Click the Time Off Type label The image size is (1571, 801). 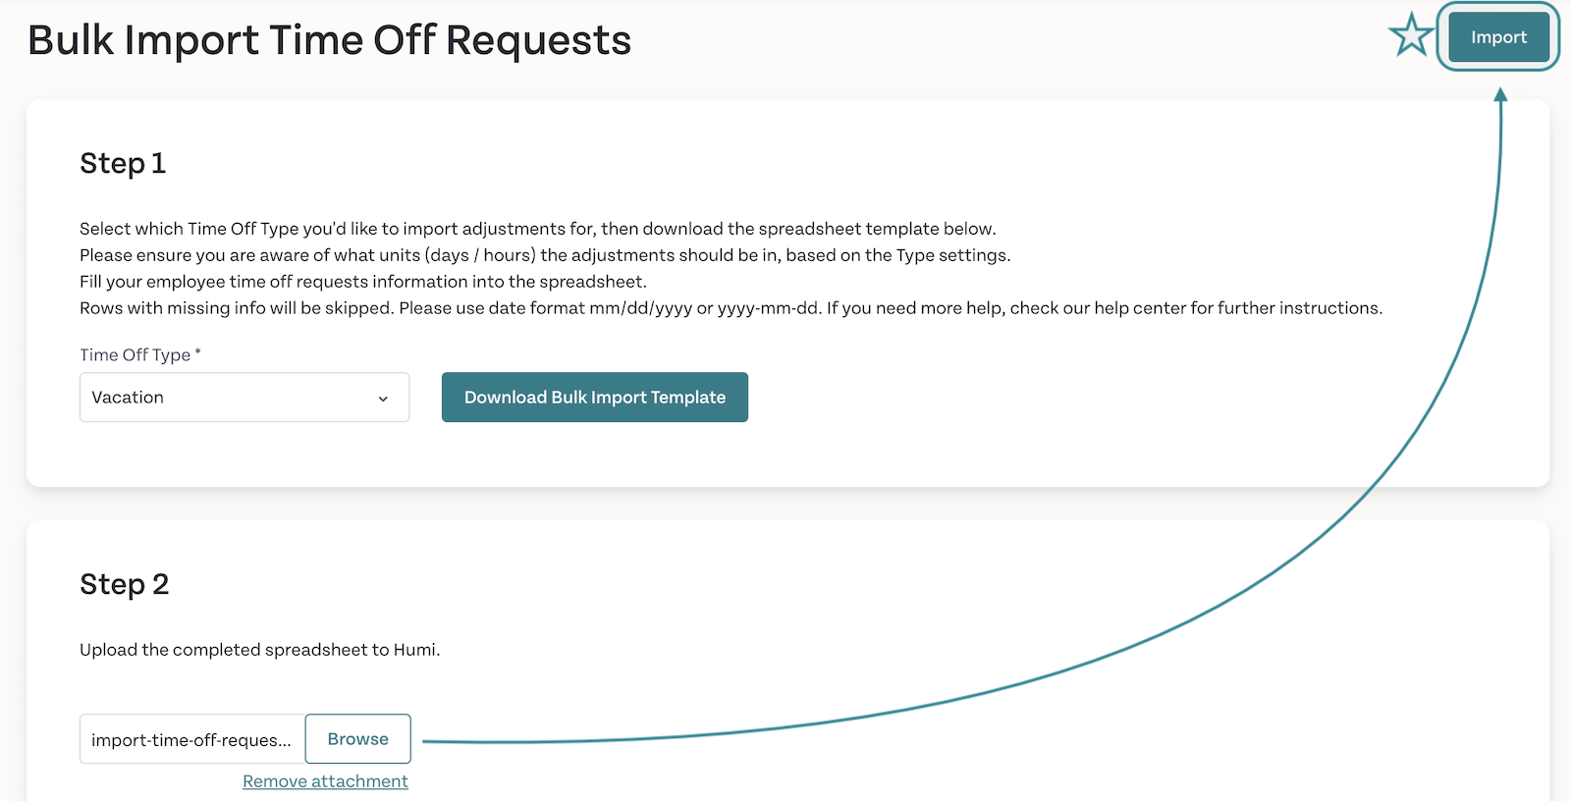click(x=140, y=354)
